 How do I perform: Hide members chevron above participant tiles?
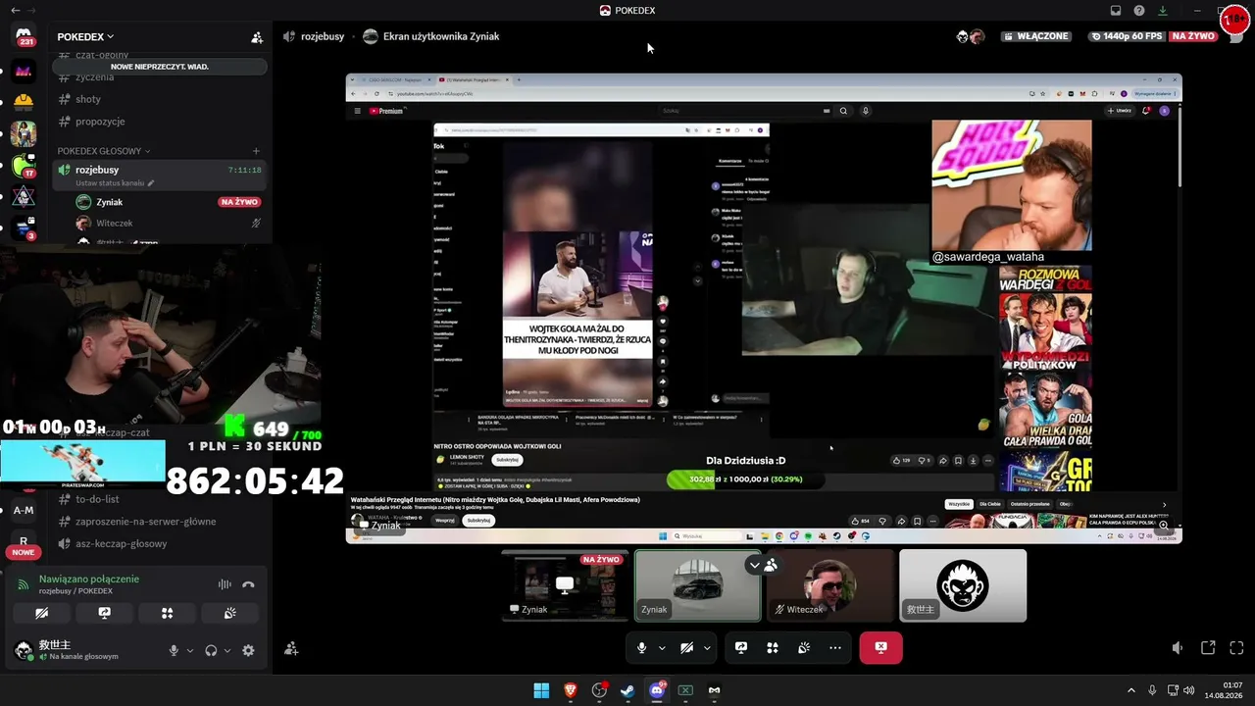point(754,565)
